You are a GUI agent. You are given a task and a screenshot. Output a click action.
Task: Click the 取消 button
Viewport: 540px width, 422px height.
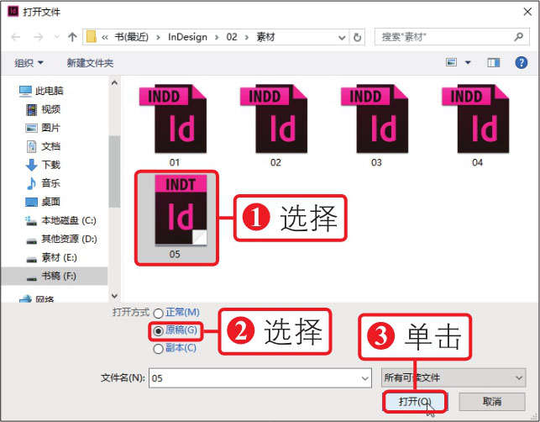tap(492, 402)
